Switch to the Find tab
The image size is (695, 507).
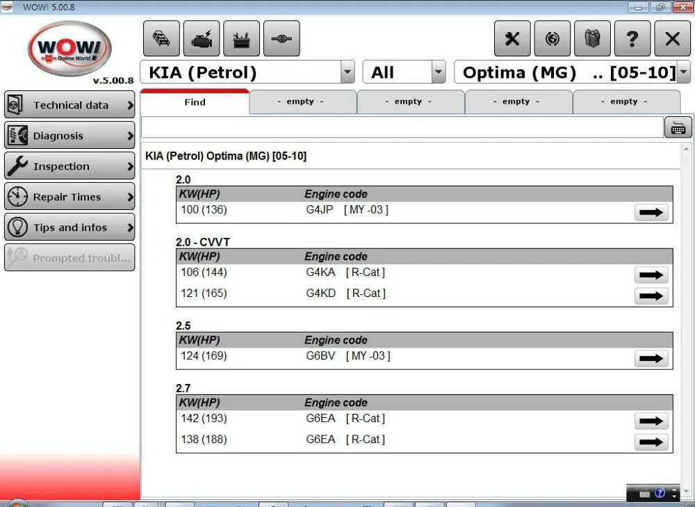[x=195, y=102]
